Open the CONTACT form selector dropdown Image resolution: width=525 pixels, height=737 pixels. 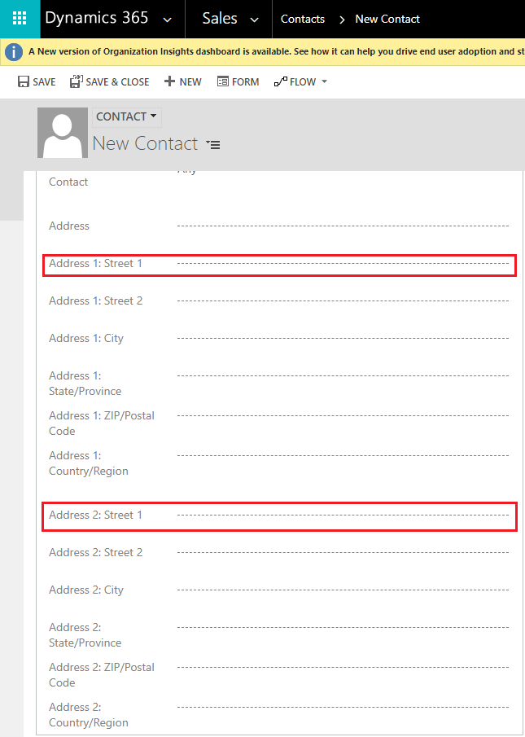(126, 117)
